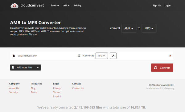Viewport: 185px width, 112px height.
Task: Open the Privacy link
Action: click(x=57, y=88)
